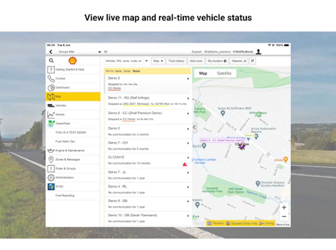336x250 pixels.
Task: Click the Shell logo
Action: [73, 61]
